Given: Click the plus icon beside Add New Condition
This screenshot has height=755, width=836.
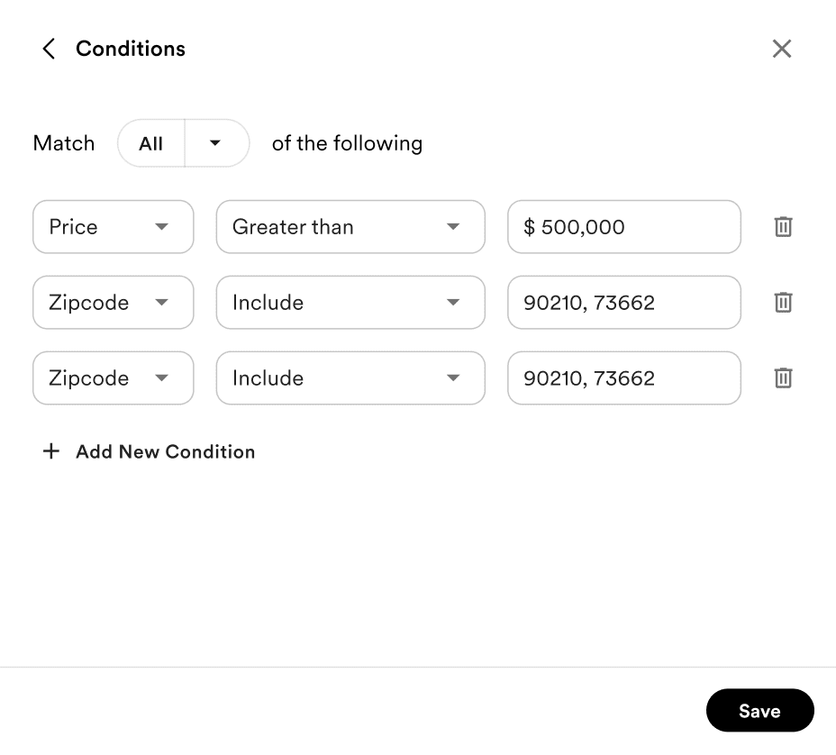Looking at the screenshot, I should 51,451.
